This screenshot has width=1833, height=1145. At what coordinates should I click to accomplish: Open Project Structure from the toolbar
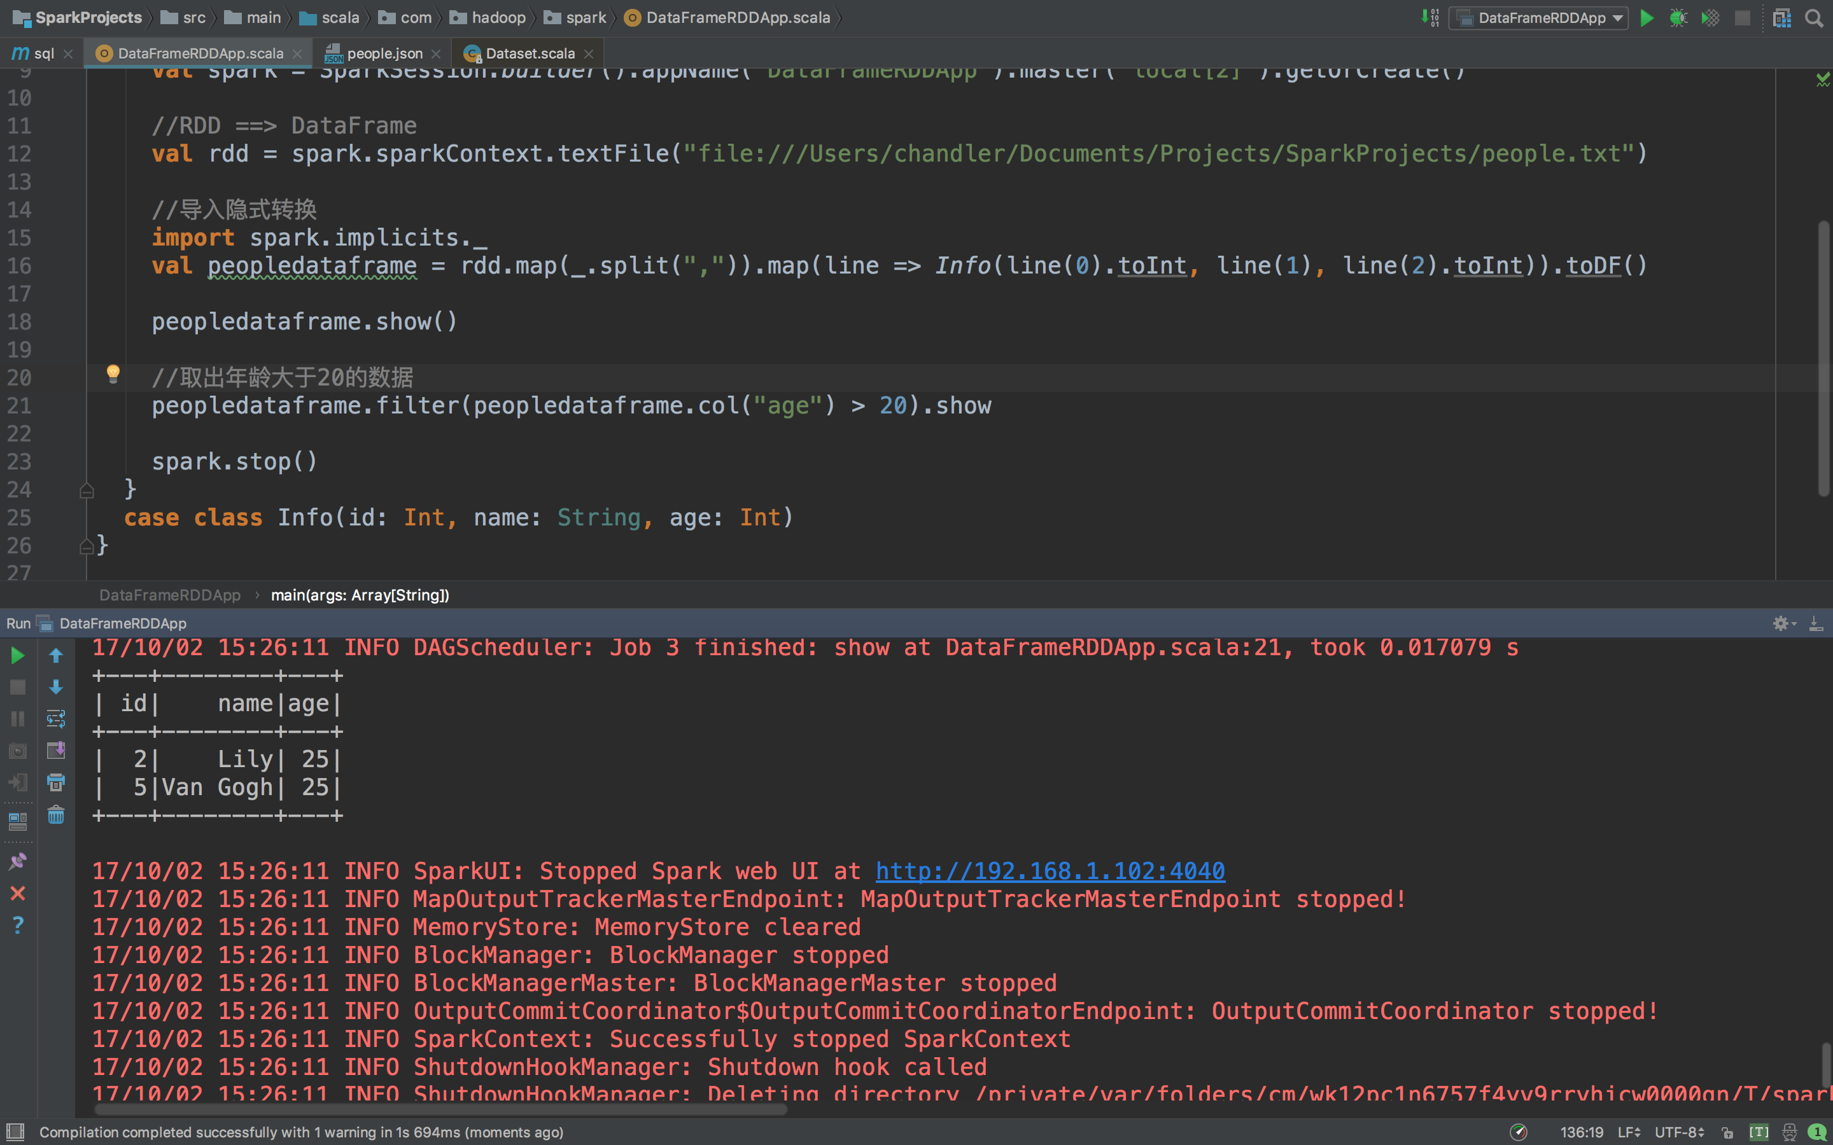click(x=1781, y=18)
